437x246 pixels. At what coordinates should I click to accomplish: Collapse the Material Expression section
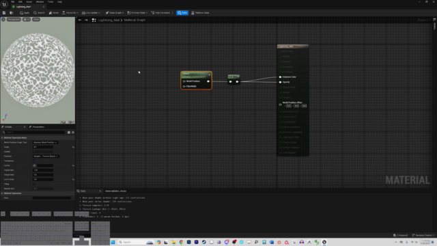point(2,193)
